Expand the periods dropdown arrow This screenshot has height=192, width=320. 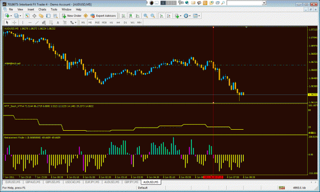tap(190, 16)
